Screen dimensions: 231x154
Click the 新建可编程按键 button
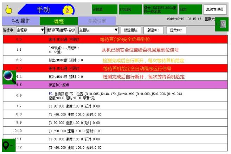point(61,30)
